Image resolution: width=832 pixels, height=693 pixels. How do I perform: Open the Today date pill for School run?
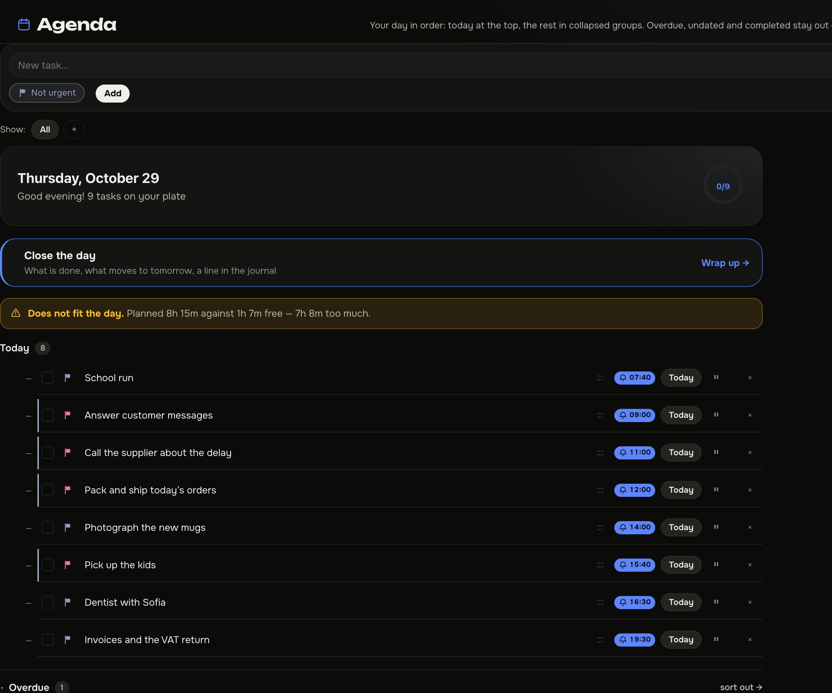(681, 378)
